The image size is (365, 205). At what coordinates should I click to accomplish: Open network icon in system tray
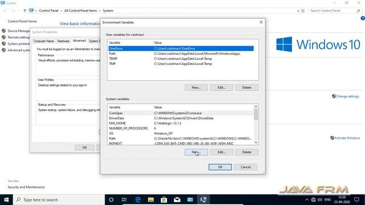coord(313,200)
